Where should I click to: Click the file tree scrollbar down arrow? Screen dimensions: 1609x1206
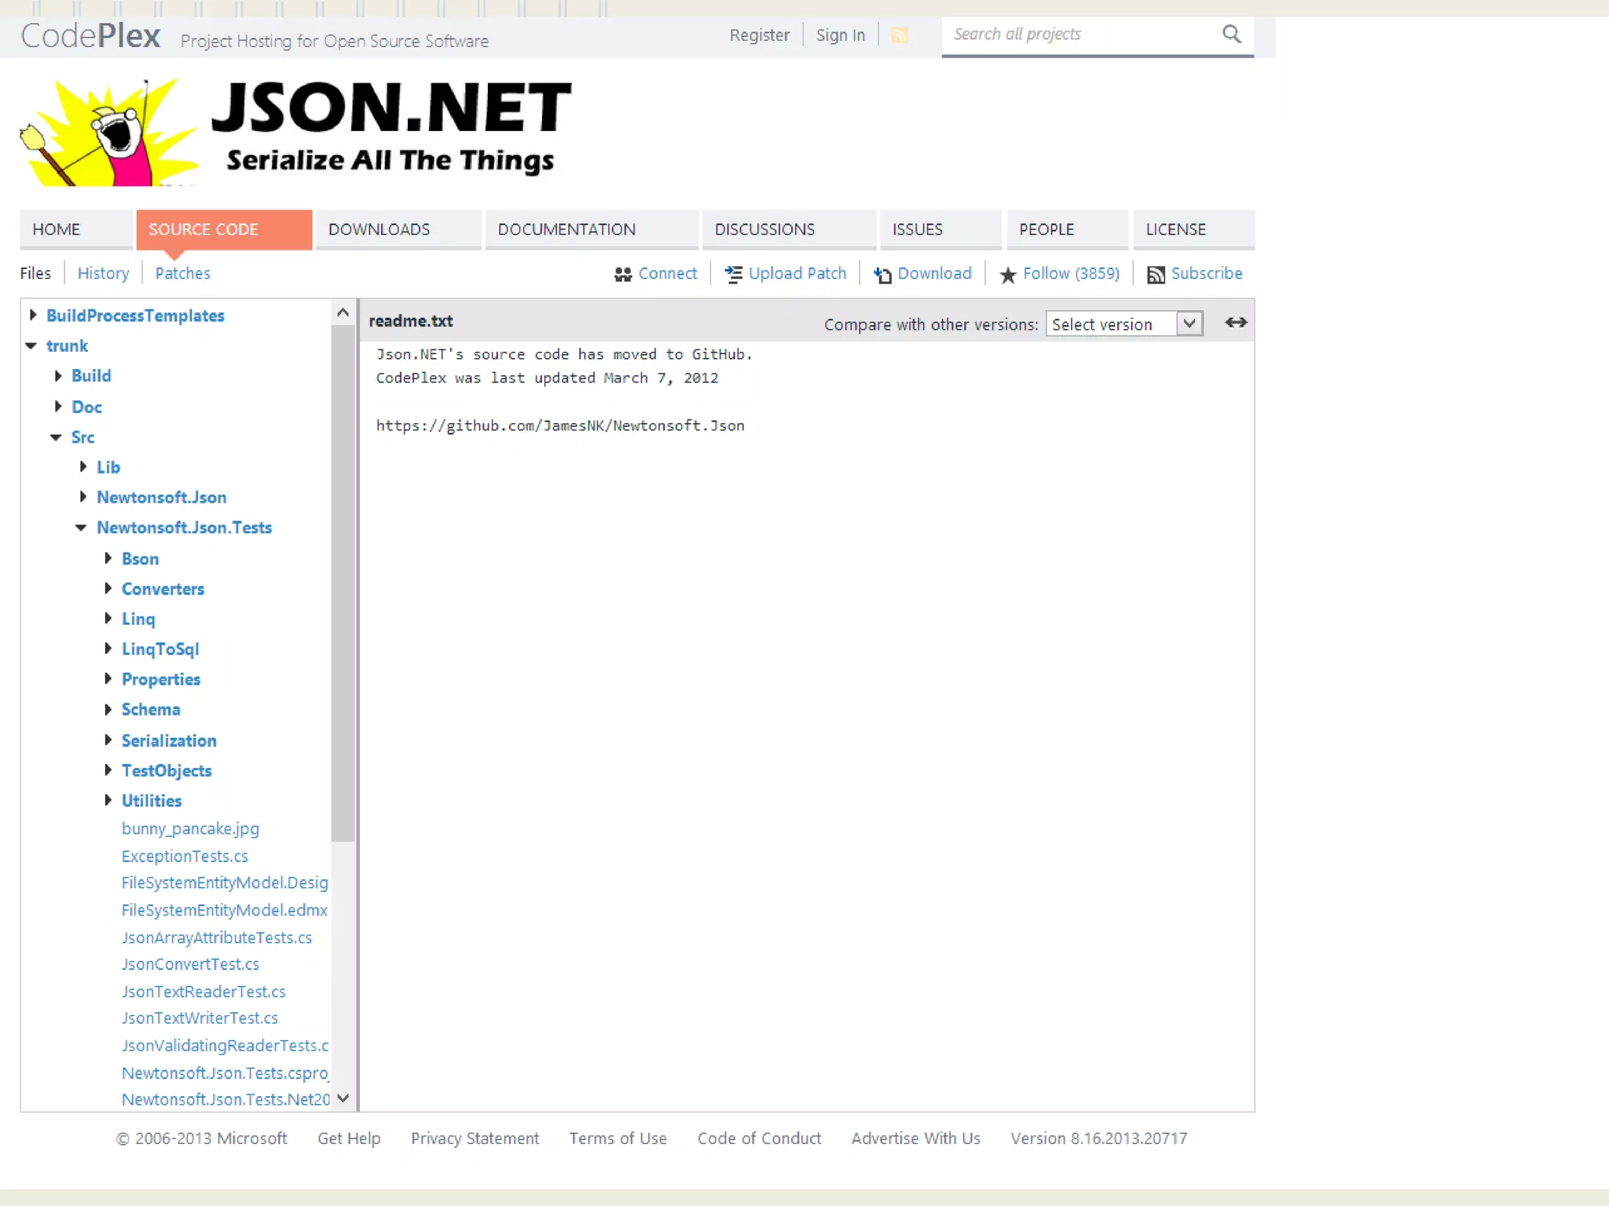tap(343, 1098)
